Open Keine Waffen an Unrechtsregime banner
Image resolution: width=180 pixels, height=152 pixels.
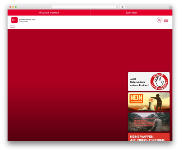coord(149,137)
